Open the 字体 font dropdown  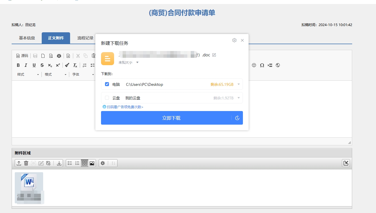(83, 74)
